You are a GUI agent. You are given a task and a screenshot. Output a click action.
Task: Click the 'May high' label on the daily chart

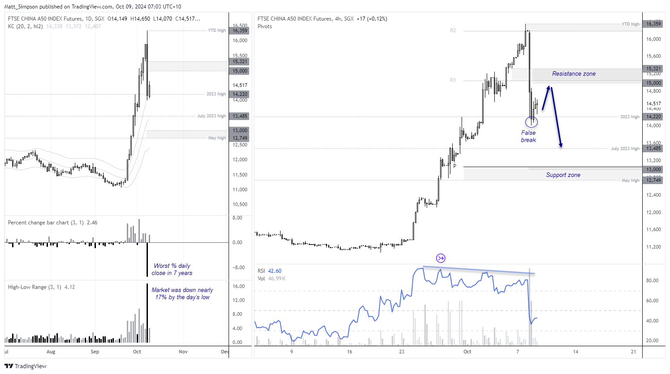(x=217, y=138)
